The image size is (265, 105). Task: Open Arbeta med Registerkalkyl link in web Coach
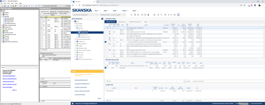pyautogui.click(x=81, y=80)
